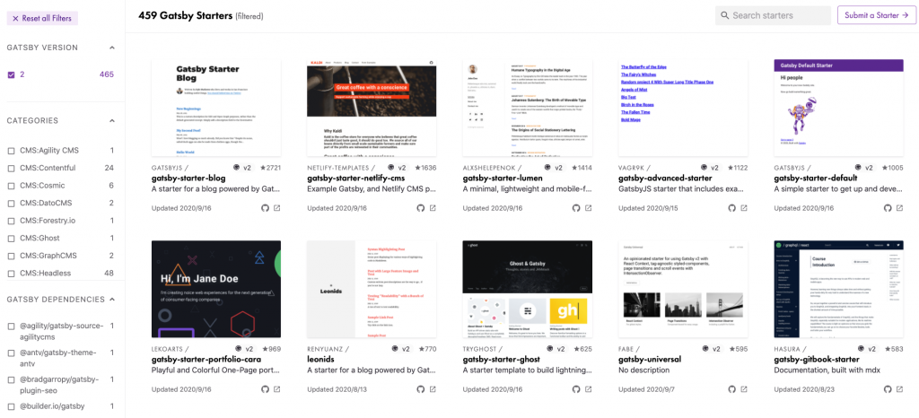Open the gatsby-starter-ghost title link
Image resolution: width=919 pixels, height=418 pixels.
pos(501,360)
